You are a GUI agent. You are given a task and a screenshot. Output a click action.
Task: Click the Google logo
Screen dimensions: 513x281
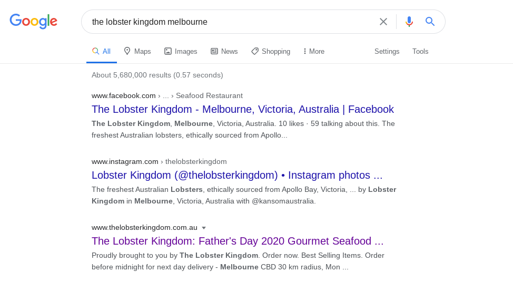[33, 22]
